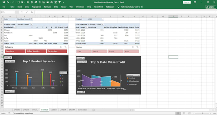Click the funnel Filter quick access icon
This screenshot has height=115, width=217.
59,2
